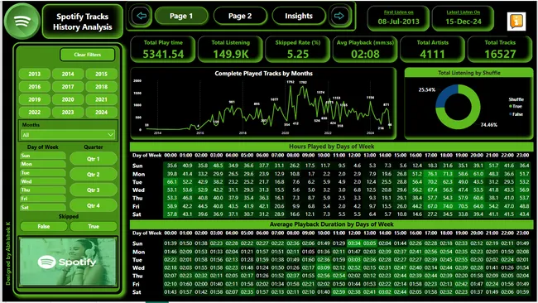Click Latest Listen On 15-Dec-24 card

point(464,18)
